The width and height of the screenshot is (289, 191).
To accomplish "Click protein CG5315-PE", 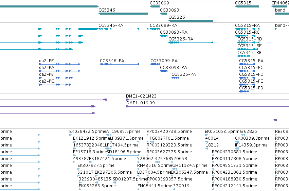I will [247, 85].
